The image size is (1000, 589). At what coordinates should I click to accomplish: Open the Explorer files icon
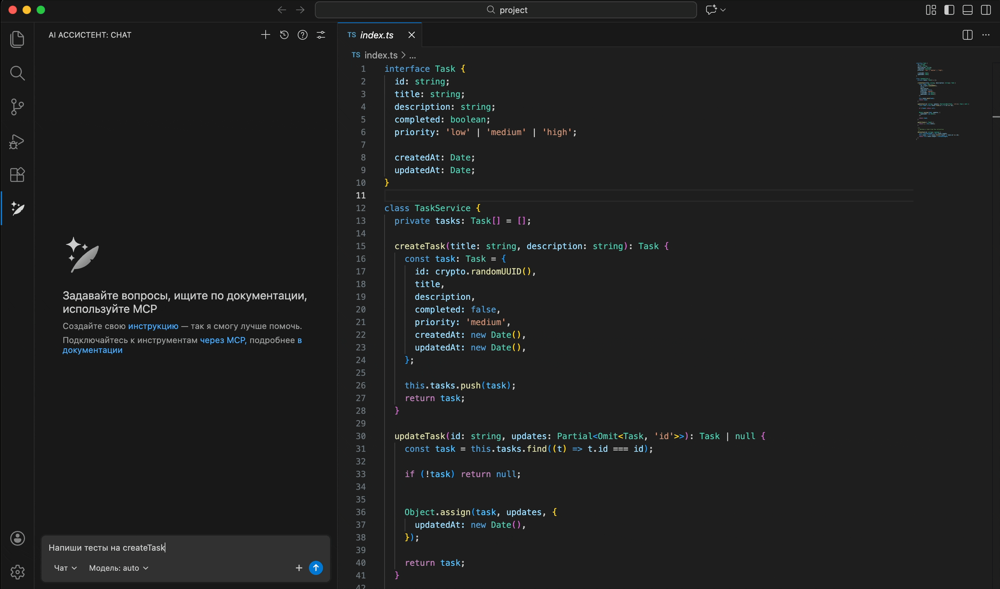coord(17,39)
